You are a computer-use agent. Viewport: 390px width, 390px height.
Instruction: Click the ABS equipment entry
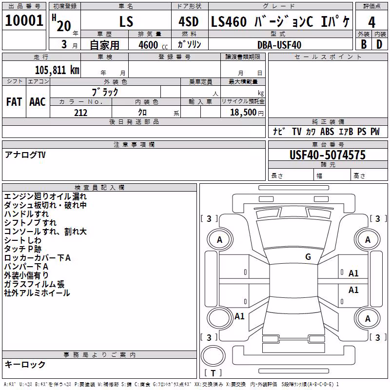[x=327, y=131]
